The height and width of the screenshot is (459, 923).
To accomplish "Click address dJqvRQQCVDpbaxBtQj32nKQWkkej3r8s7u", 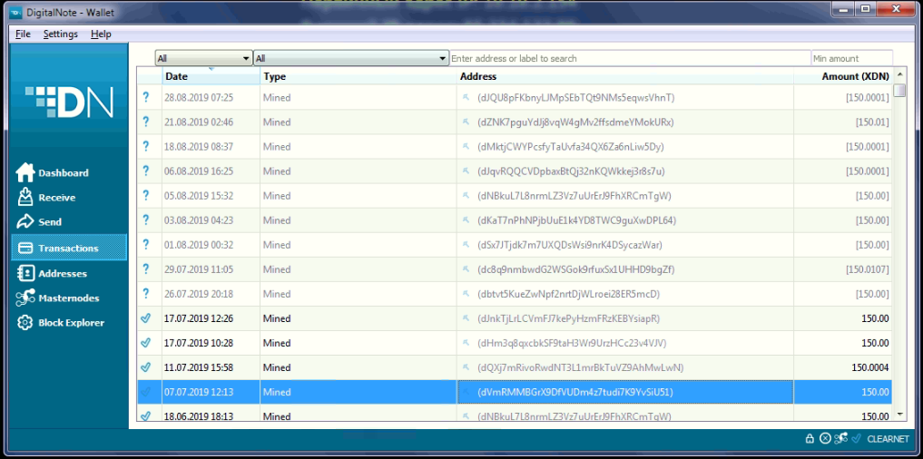I will point(571,171).
